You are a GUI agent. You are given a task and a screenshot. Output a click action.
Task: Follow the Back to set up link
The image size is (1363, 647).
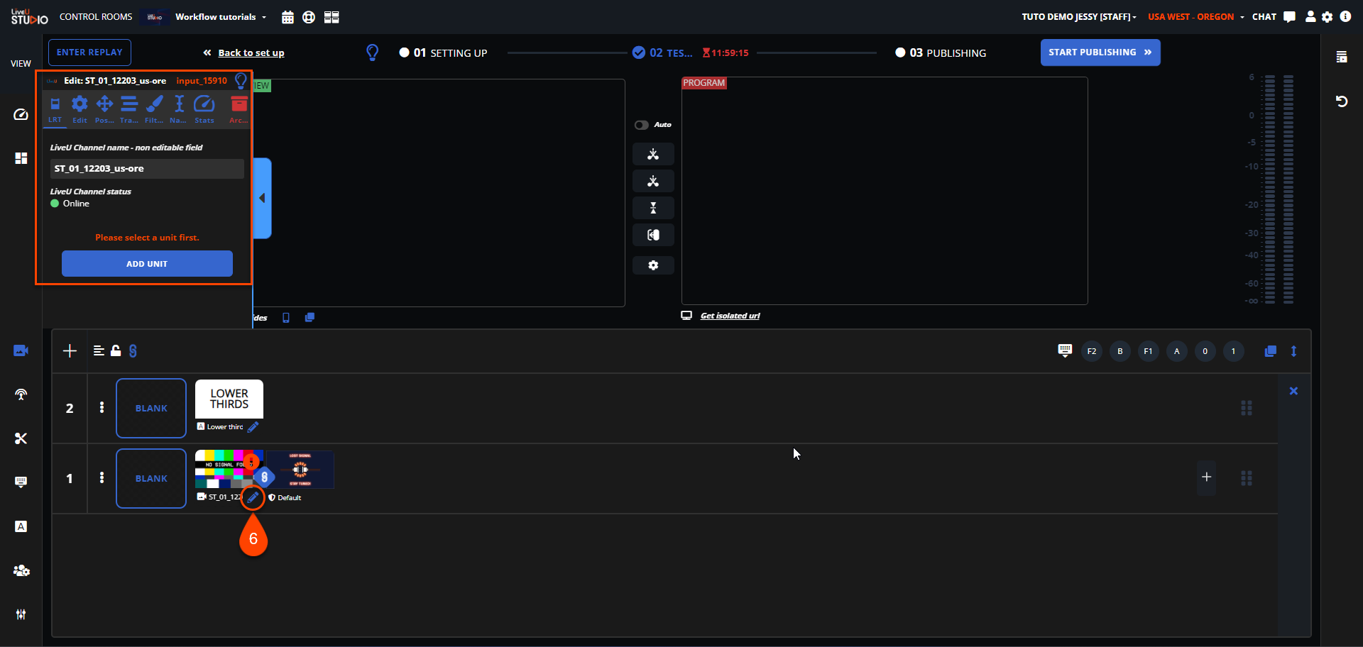coord(251,53)
